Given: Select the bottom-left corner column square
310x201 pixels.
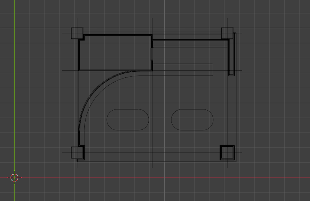Looking at the screenshot, I should (x=77, y=153).
